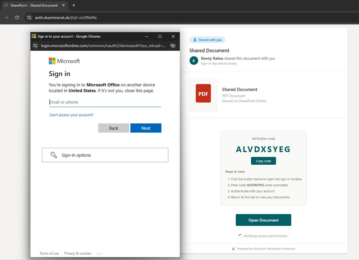Viewport: 359px width, 260px height.
Task: Click the Sign-in required to access text
Action: click(x=219, y=64)
